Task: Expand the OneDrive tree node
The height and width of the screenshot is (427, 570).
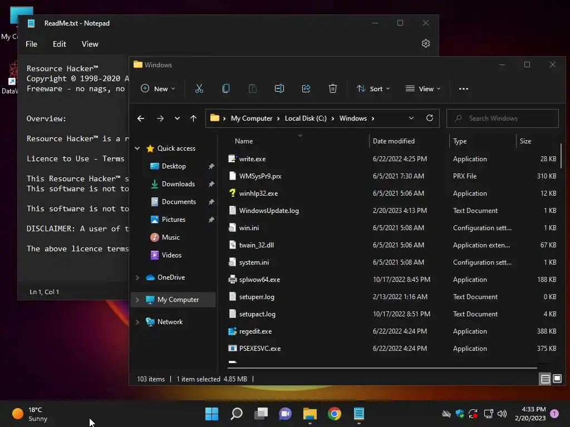Action: pos(137,277)
